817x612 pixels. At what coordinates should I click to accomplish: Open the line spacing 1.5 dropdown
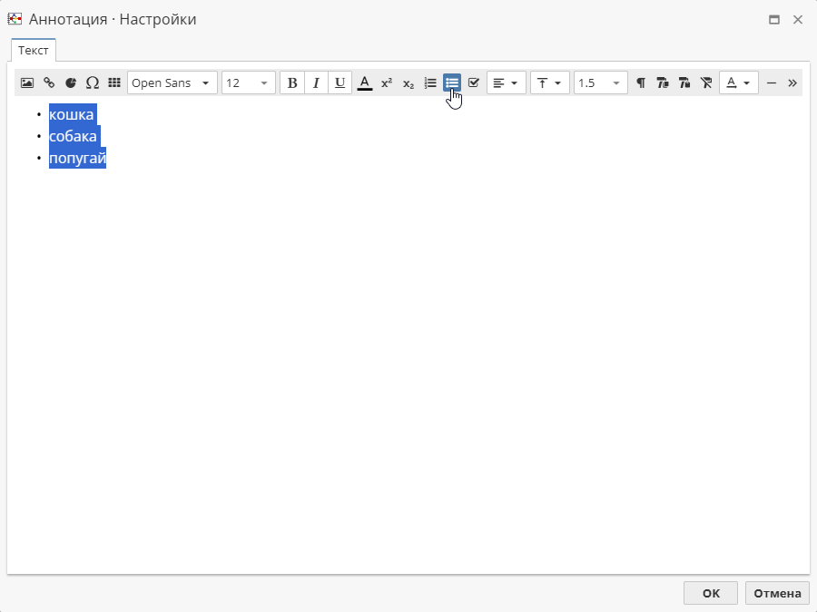click(x=600, y=83)
